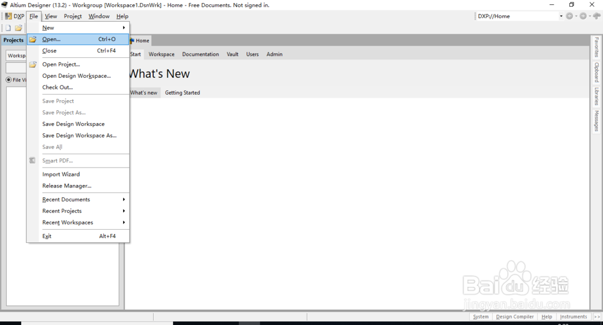603x325 pixels.
Task: Switch to the Users tab
Action: pyautogui.click(x=252, y=54)
